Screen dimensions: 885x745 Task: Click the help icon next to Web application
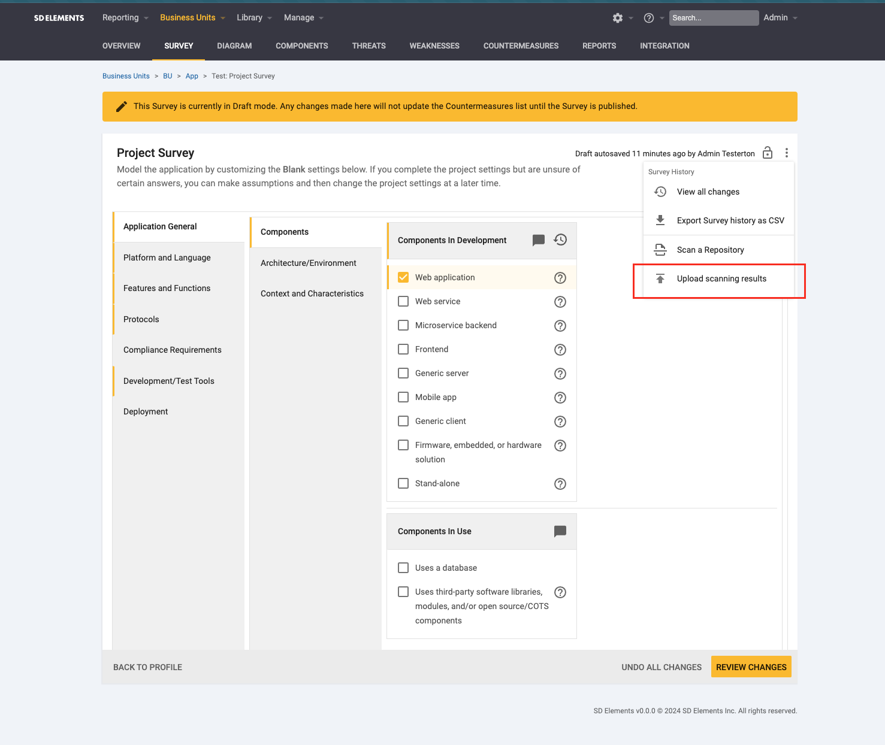(x=560, y=277)
